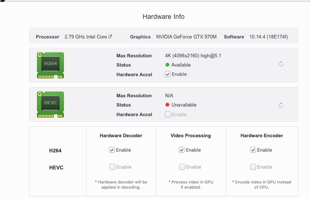Disable H264 Hardware Accel checkbox

168,74
